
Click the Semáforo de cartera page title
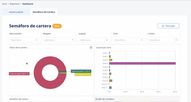[x=30, y=26]
